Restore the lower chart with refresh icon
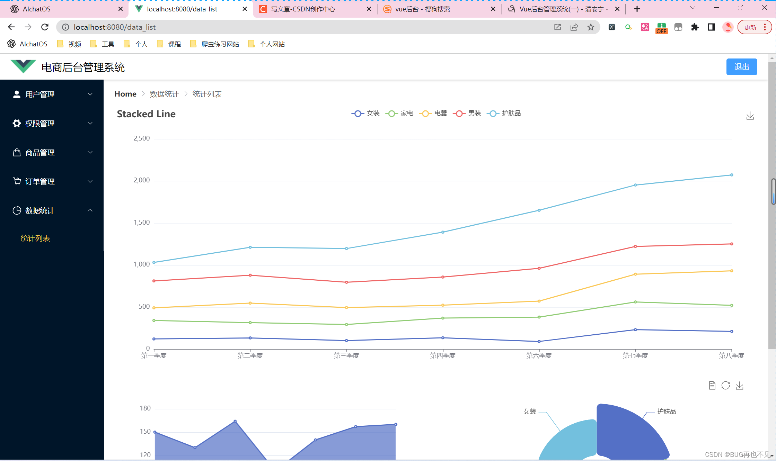 click(x=725, y=385)
